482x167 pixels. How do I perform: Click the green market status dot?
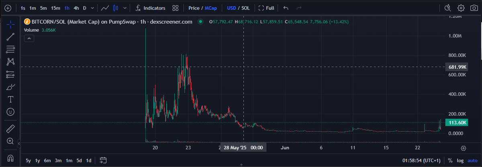[x=200, y=22]
